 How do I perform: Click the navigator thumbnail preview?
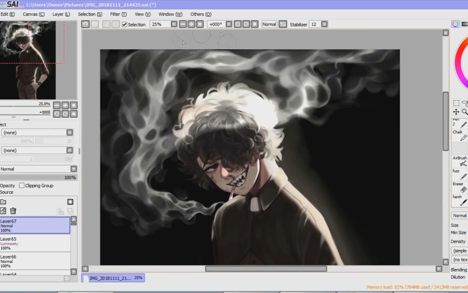(x=28, y=60)
